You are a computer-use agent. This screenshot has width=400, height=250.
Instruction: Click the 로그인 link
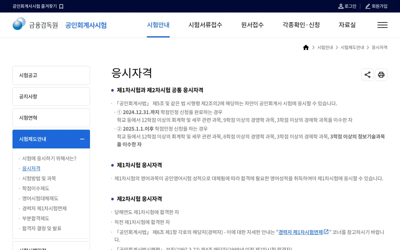[x=350, y=6]
